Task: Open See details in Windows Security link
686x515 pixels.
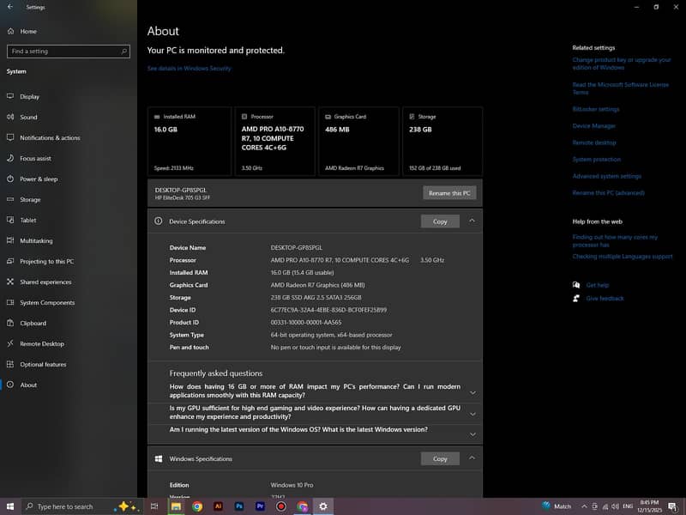Action: (189, 69)
